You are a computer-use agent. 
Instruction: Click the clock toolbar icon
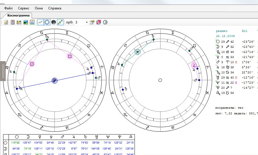[x=105, y=22]
